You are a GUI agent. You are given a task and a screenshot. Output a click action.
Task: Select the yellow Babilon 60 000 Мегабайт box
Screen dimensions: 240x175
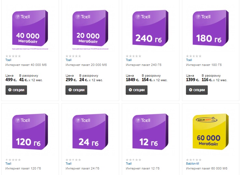pos(210,133)
